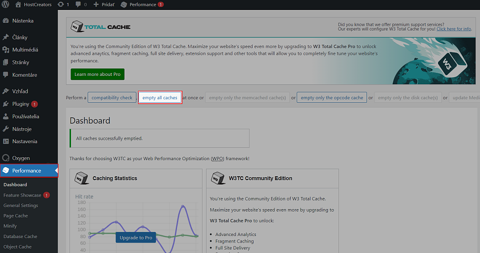Image resolution: width=480 pixels, height=253 pixels.
Task: Open the Performance menu in top admin bar
Action: pos(142,4)
